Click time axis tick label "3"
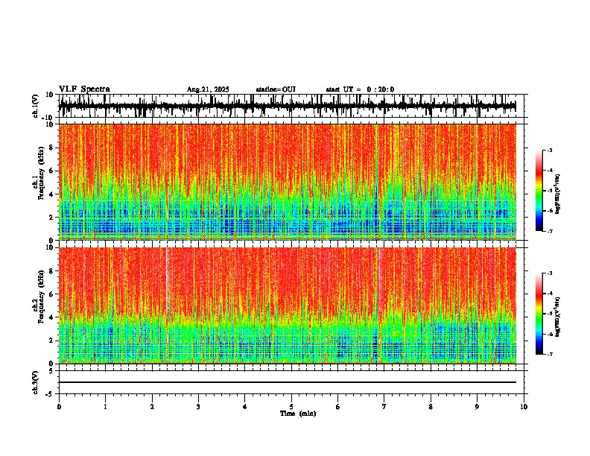Image resolution: width=590 pixels, height=456 pixels. tap(198, 407)
